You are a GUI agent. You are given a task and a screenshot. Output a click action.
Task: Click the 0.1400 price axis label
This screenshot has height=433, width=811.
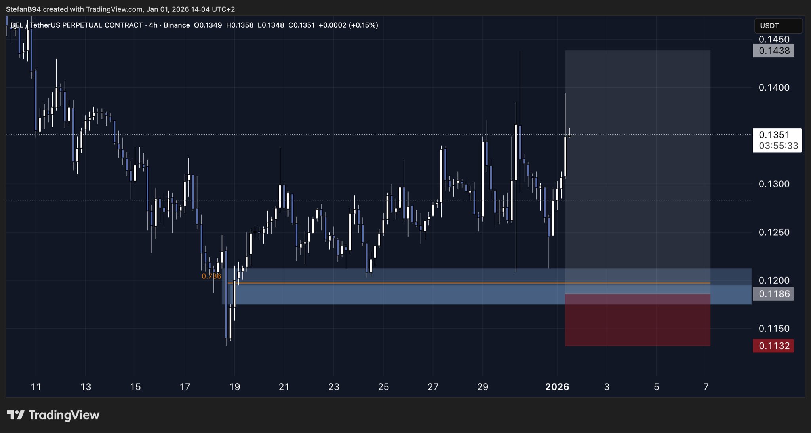pos(774,87)
